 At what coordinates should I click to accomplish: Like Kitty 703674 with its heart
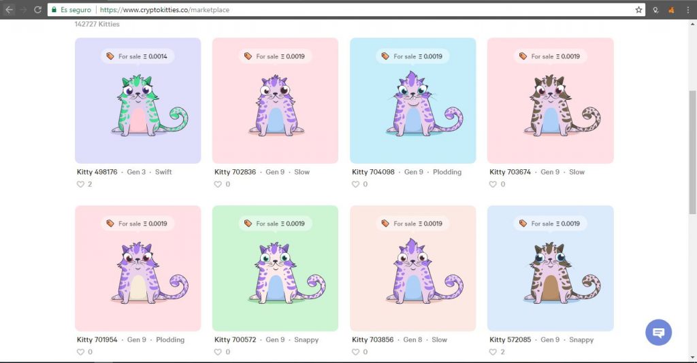coord(493,184)
